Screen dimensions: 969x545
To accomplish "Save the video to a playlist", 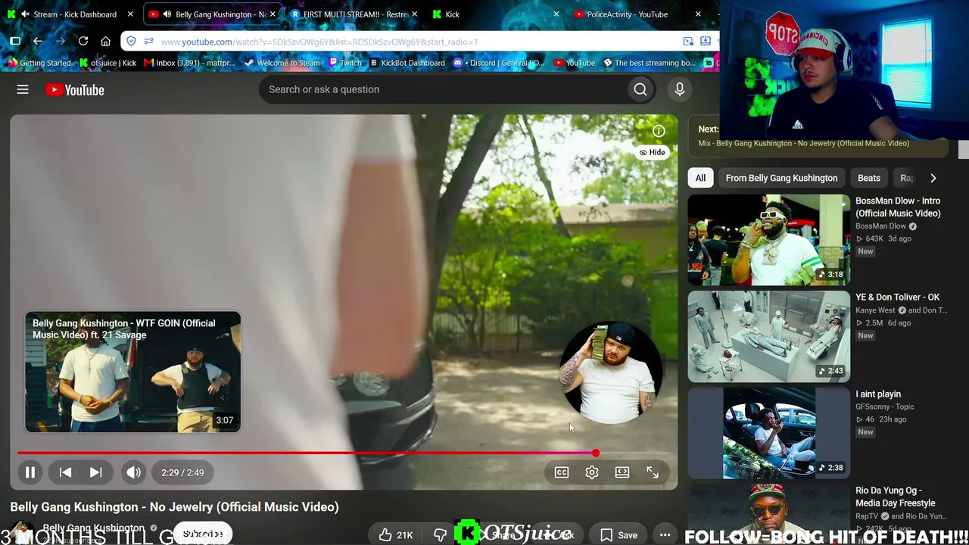I will (618, 535).
